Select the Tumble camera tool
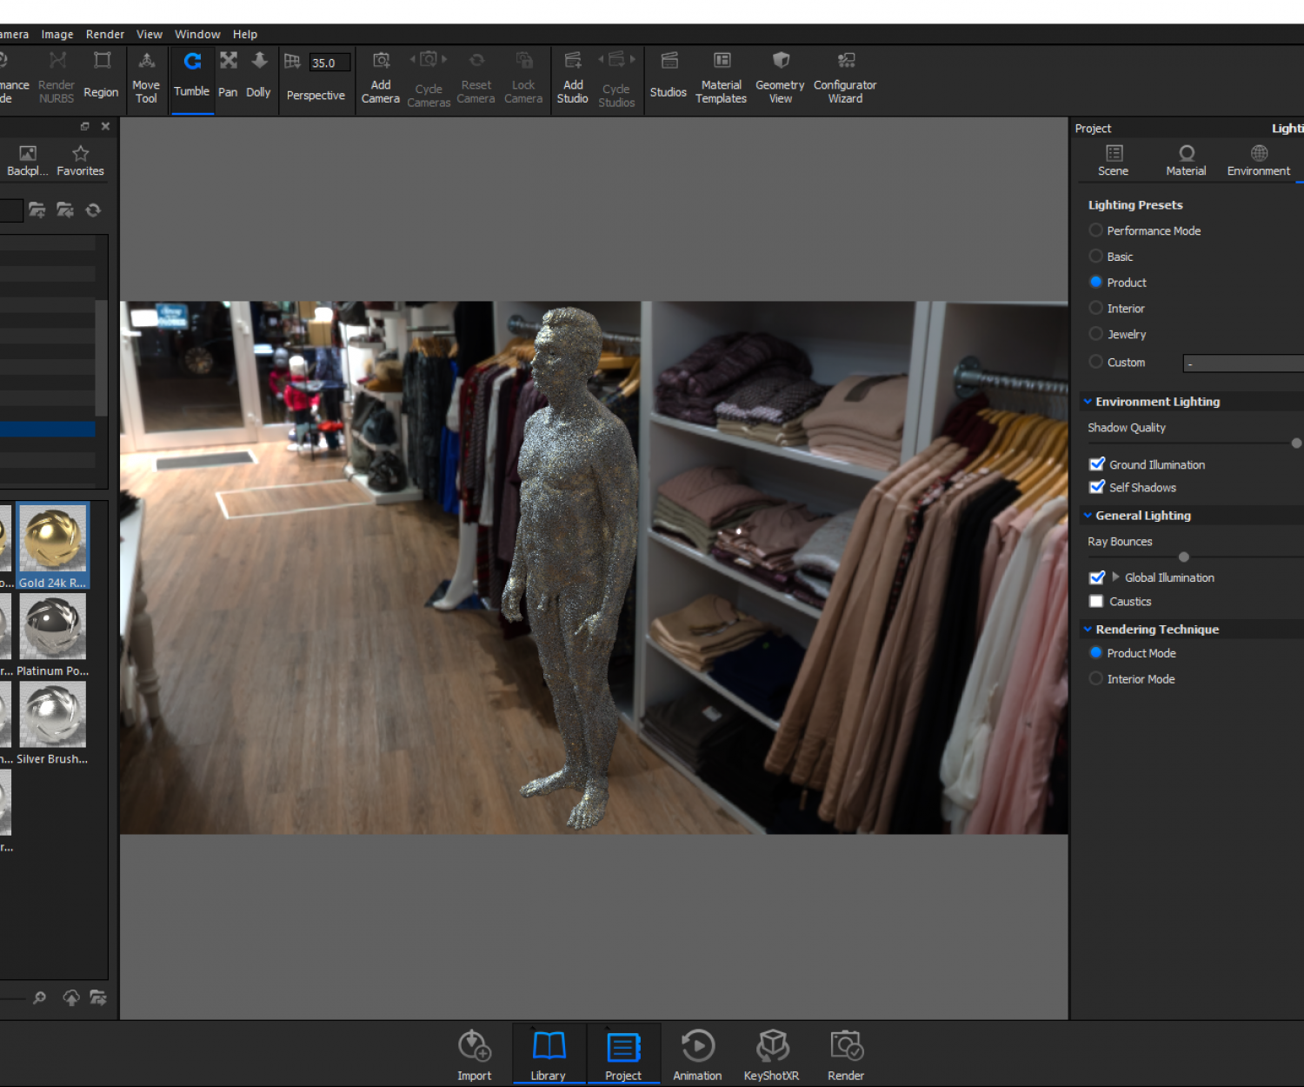 [191, 75]
